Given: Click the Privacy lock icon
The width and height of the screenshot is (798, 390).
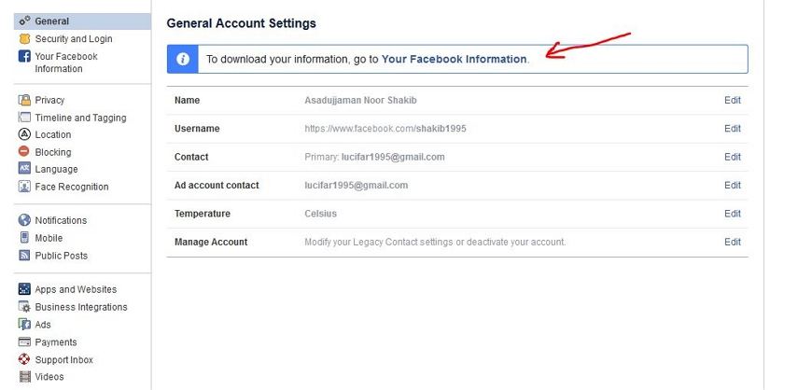Looking at the screenshot, I should (24, 100).
